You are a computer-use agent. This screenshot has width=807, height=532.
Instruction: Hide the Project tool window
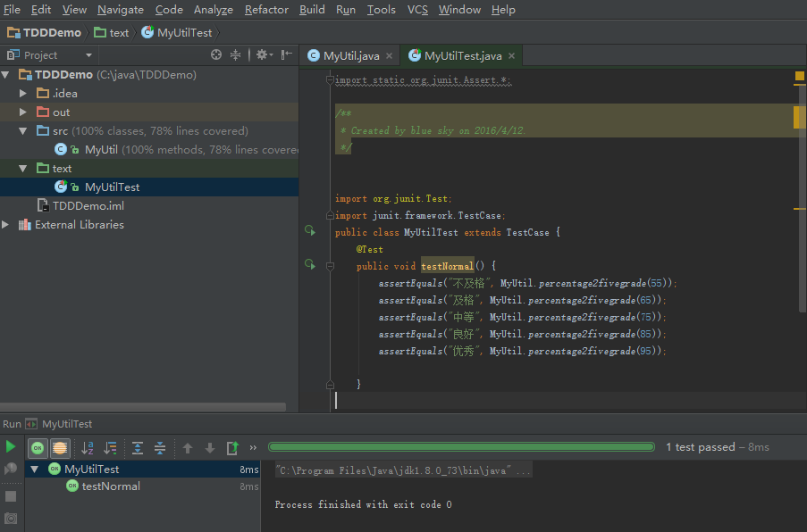[x=287, y=54]
